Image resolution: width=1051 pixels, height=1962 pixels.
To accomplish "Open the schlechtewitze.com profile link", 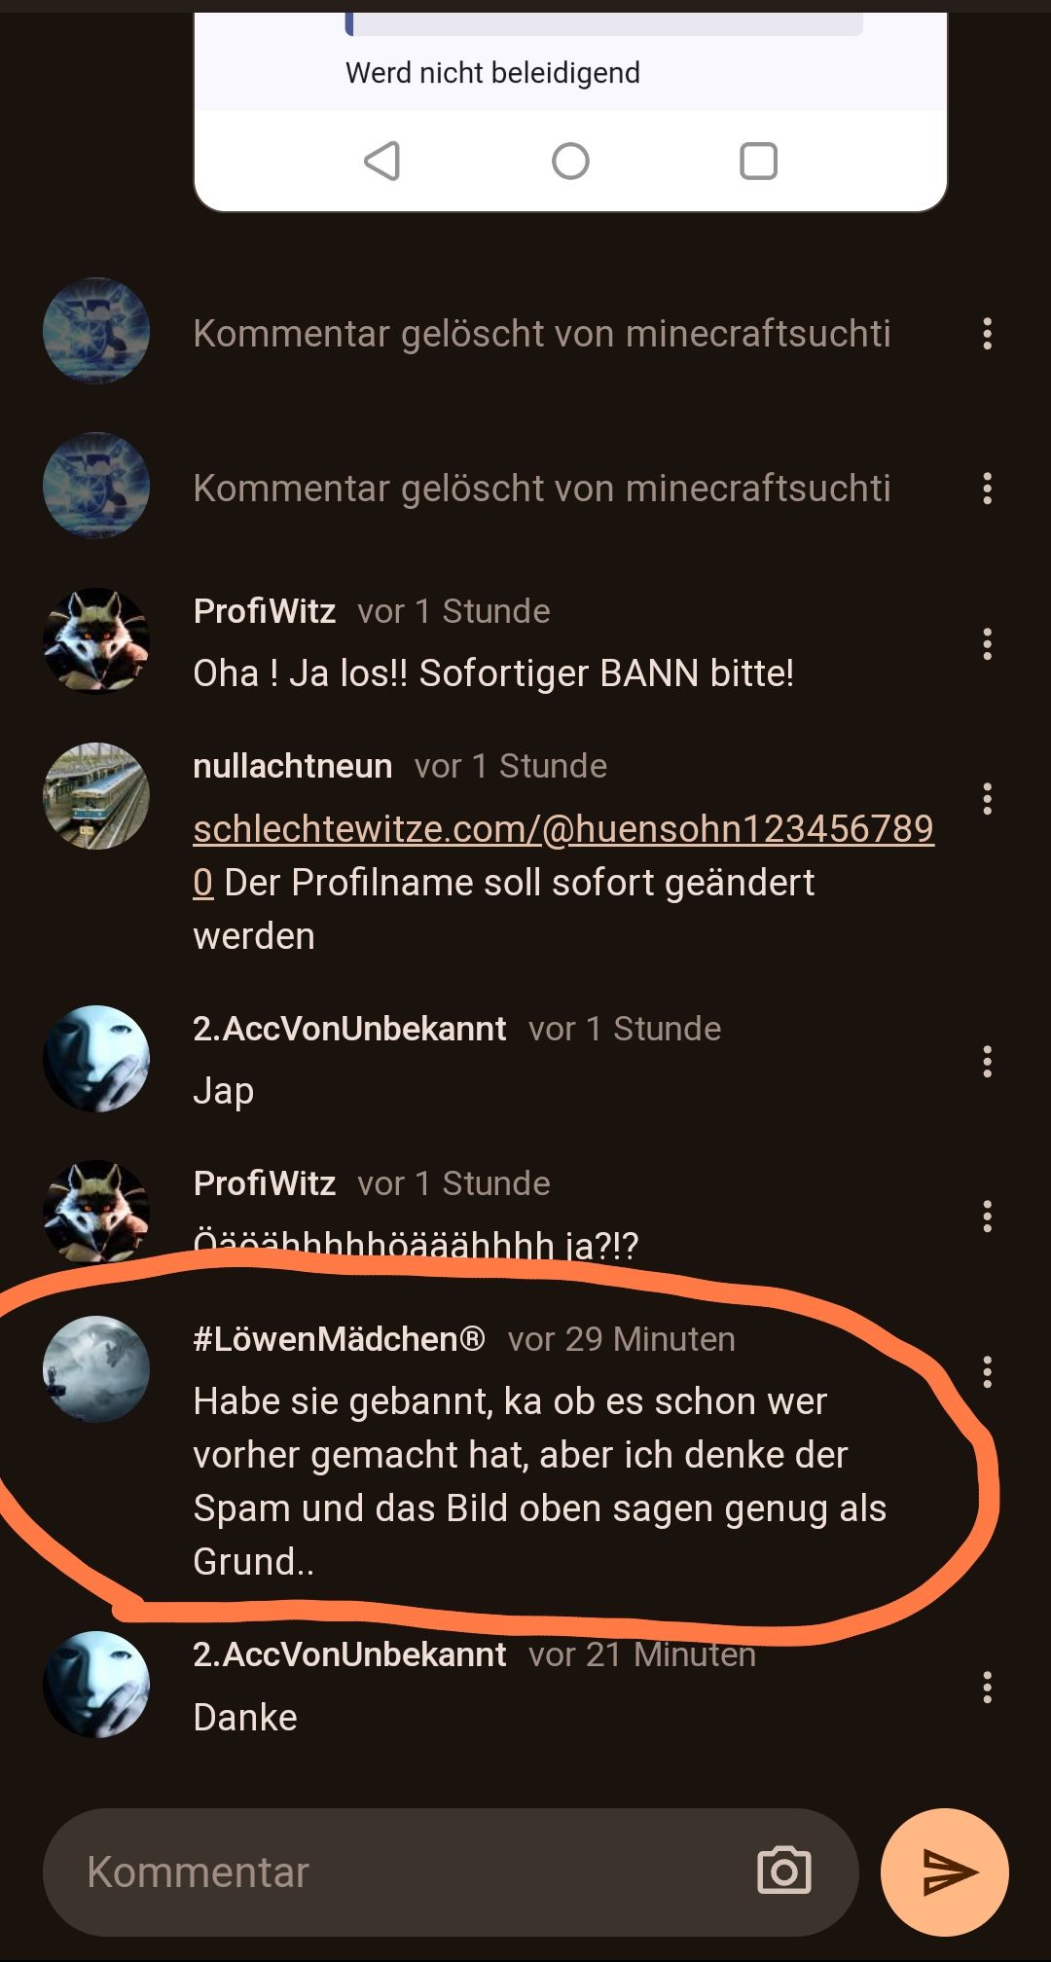I will pos(563,854).
